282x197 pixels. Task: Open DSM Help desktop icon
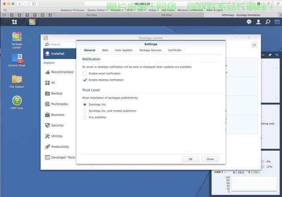pos(17,101)
